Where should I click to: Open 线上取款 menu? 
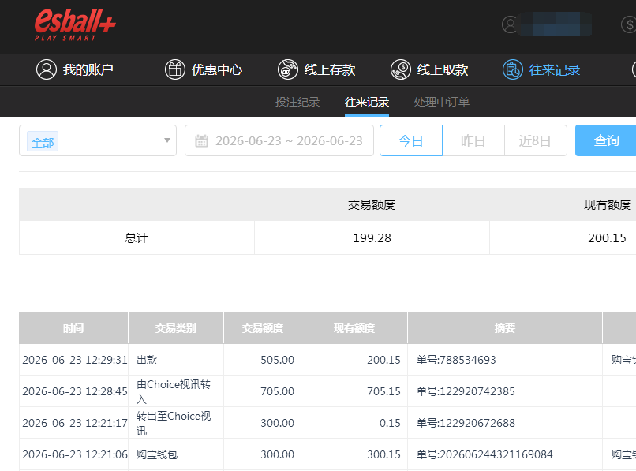[429, 69]
